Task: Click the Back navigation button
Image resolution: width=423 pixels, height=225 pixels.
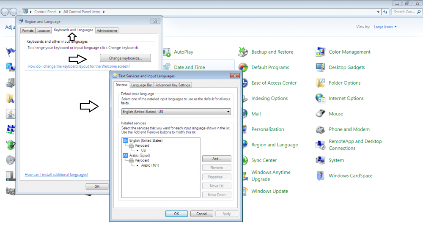Action: pyautogui.click(x=5, y=12)
